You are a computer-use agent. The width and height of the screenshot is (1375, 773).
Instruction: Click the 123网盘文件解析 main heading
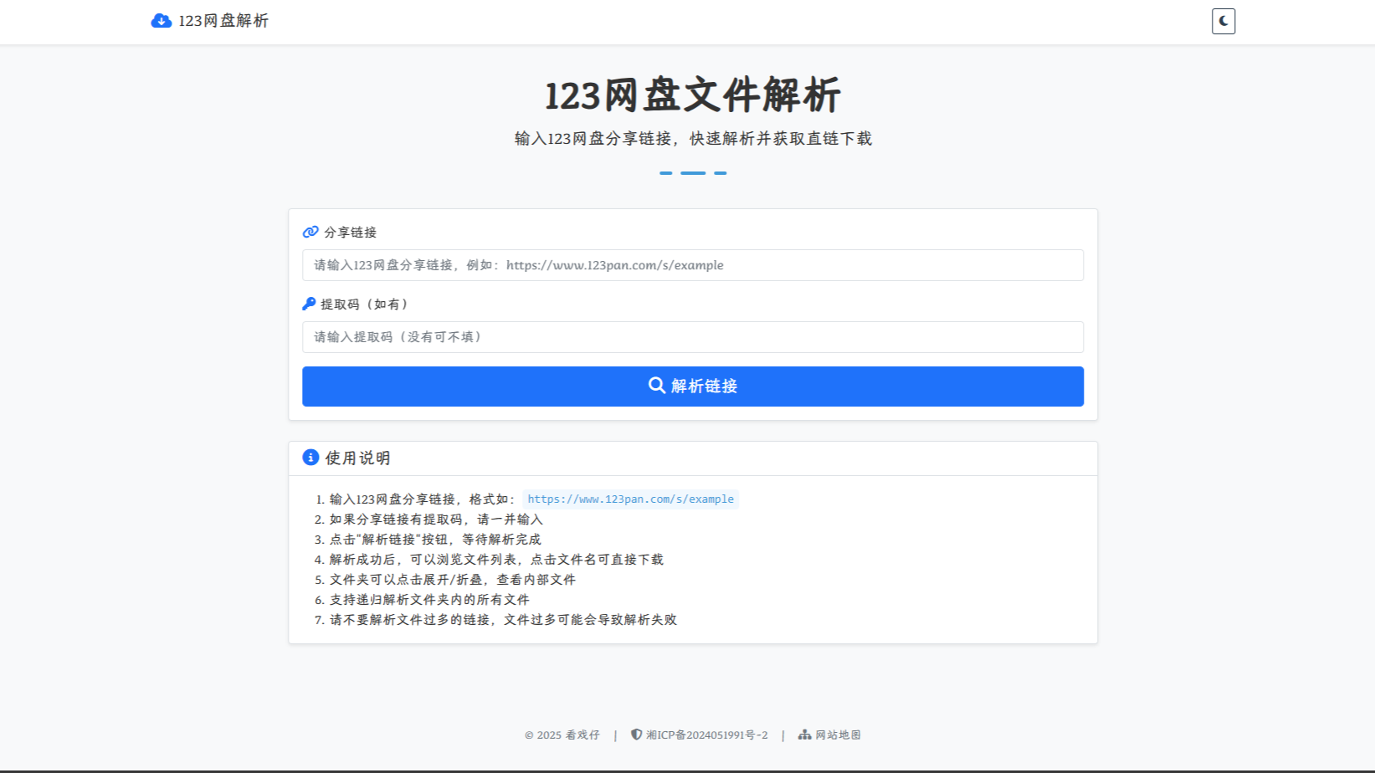tap(692, 95)
